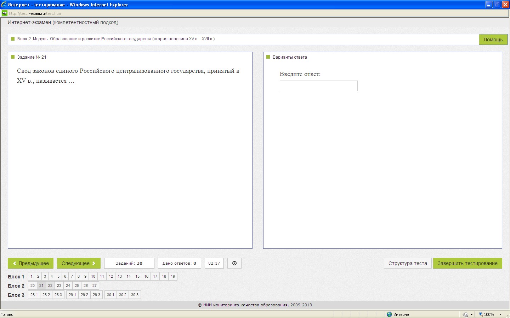Open question 11 in Блок 1
This screenshot has width=510, height=318.
[102, 276]
